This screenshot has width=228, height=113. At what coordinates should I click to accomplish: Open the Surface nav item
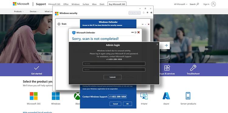pos(86,4)
